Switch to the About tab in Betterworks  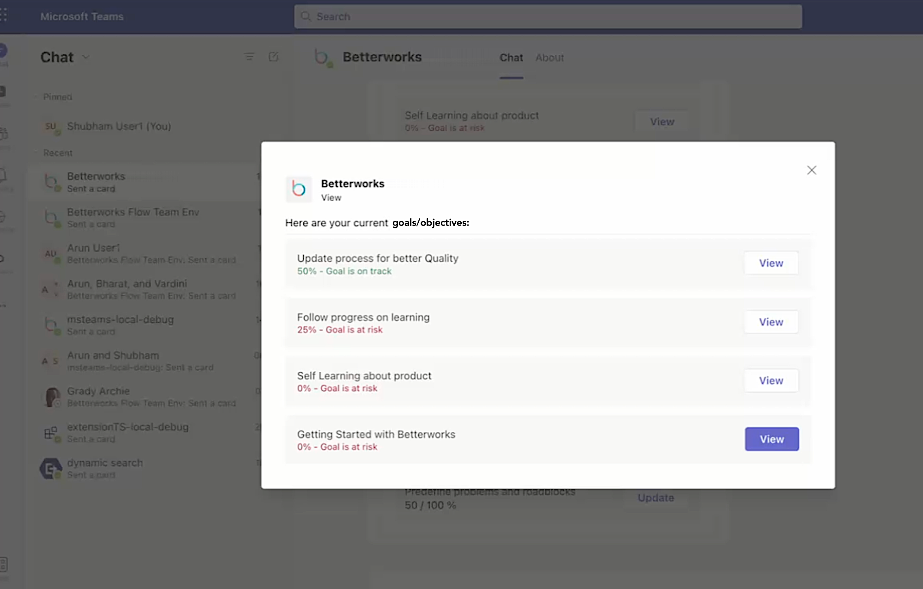549,58
